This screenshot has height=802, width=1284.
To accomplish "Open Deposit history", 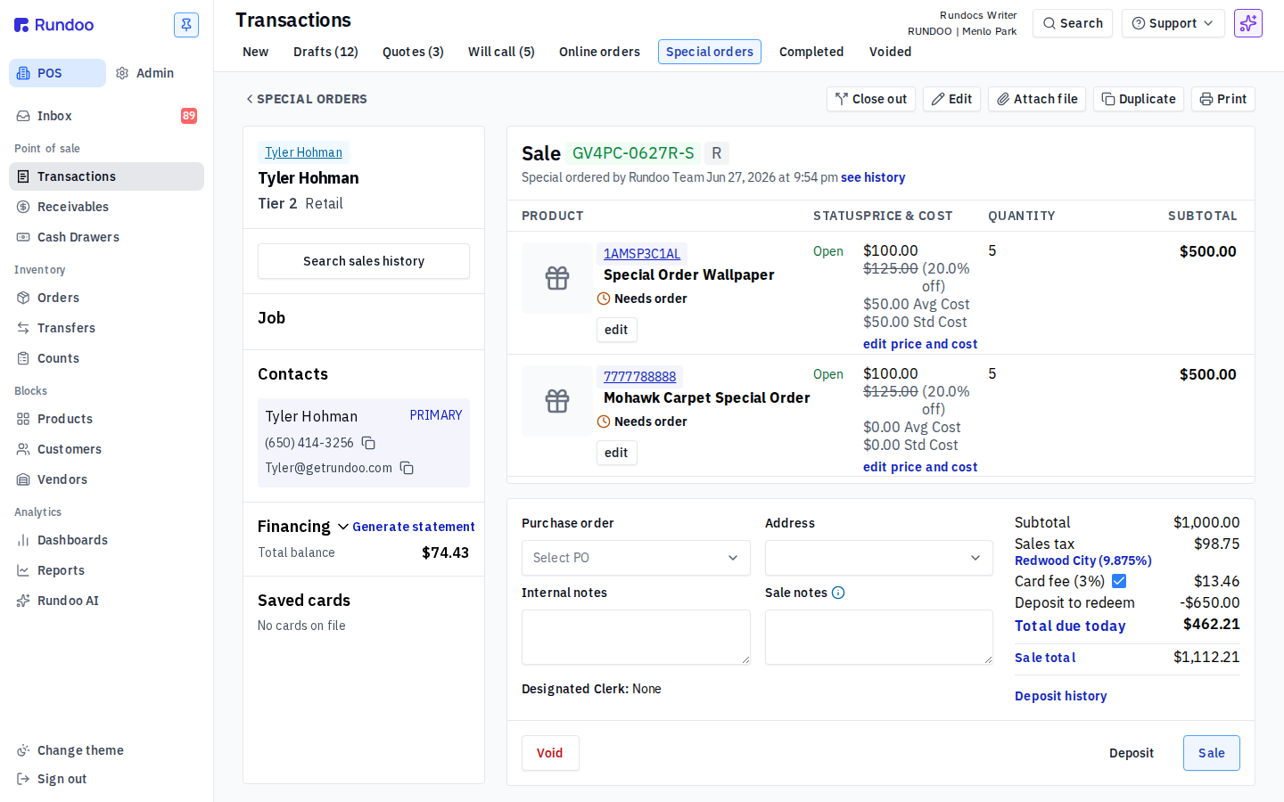I will click(1061, 696).
